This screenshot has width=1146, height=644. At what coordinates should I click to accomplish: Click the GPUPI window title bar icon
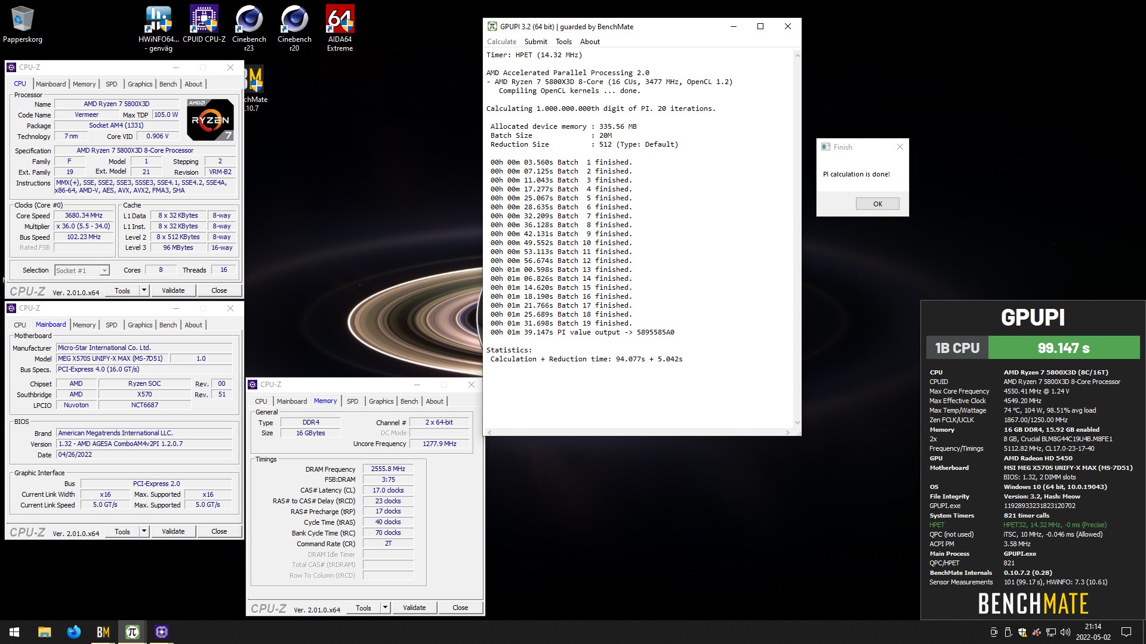click(x=492, y=26)
